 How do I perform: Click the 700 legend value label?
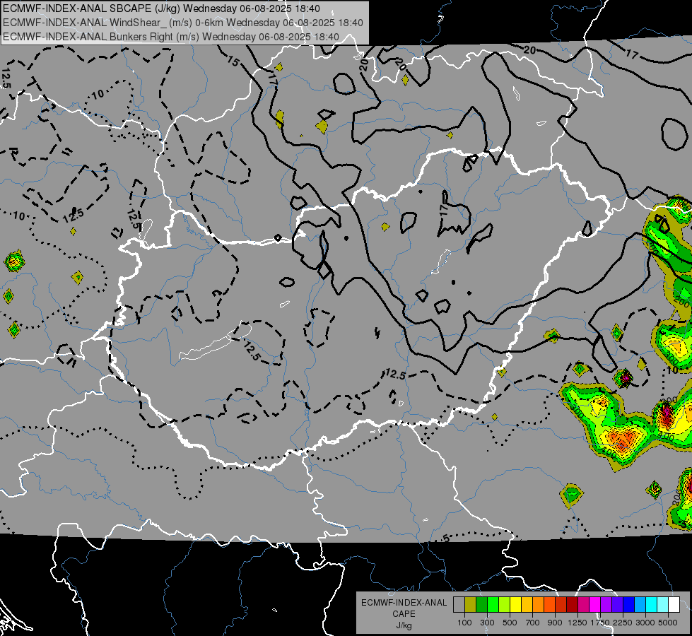pos(533,623)
